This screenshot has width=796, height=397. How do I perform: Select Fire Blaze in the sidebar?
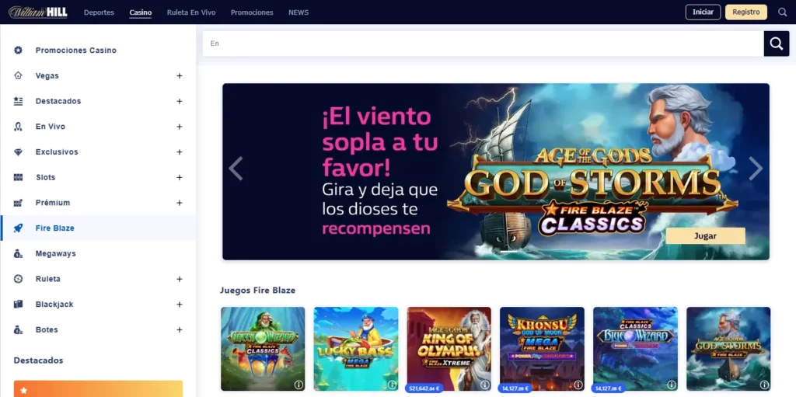click(99, 228)
